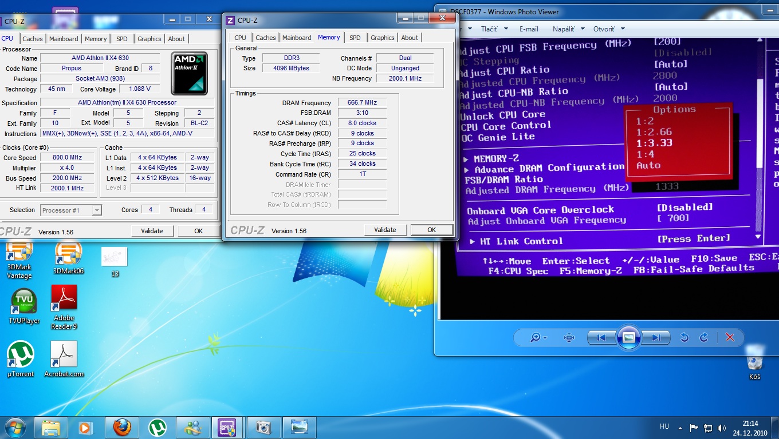Rotate the photo clockwise
The width and height of the screenshot is (779, 439).
pyautogui.click(x=703, y=337)
